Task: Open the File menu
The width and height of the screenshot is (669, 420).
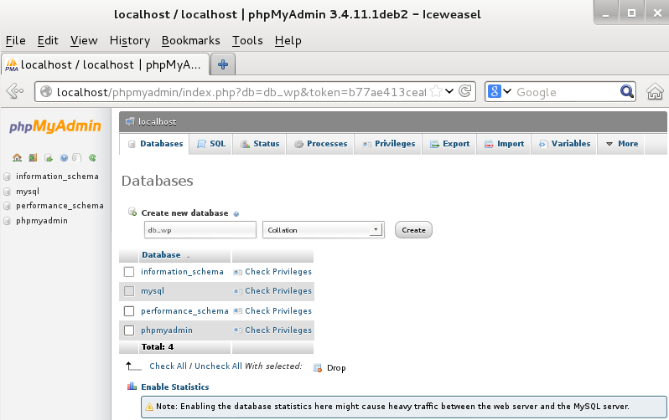Action: tap(15, 40)
